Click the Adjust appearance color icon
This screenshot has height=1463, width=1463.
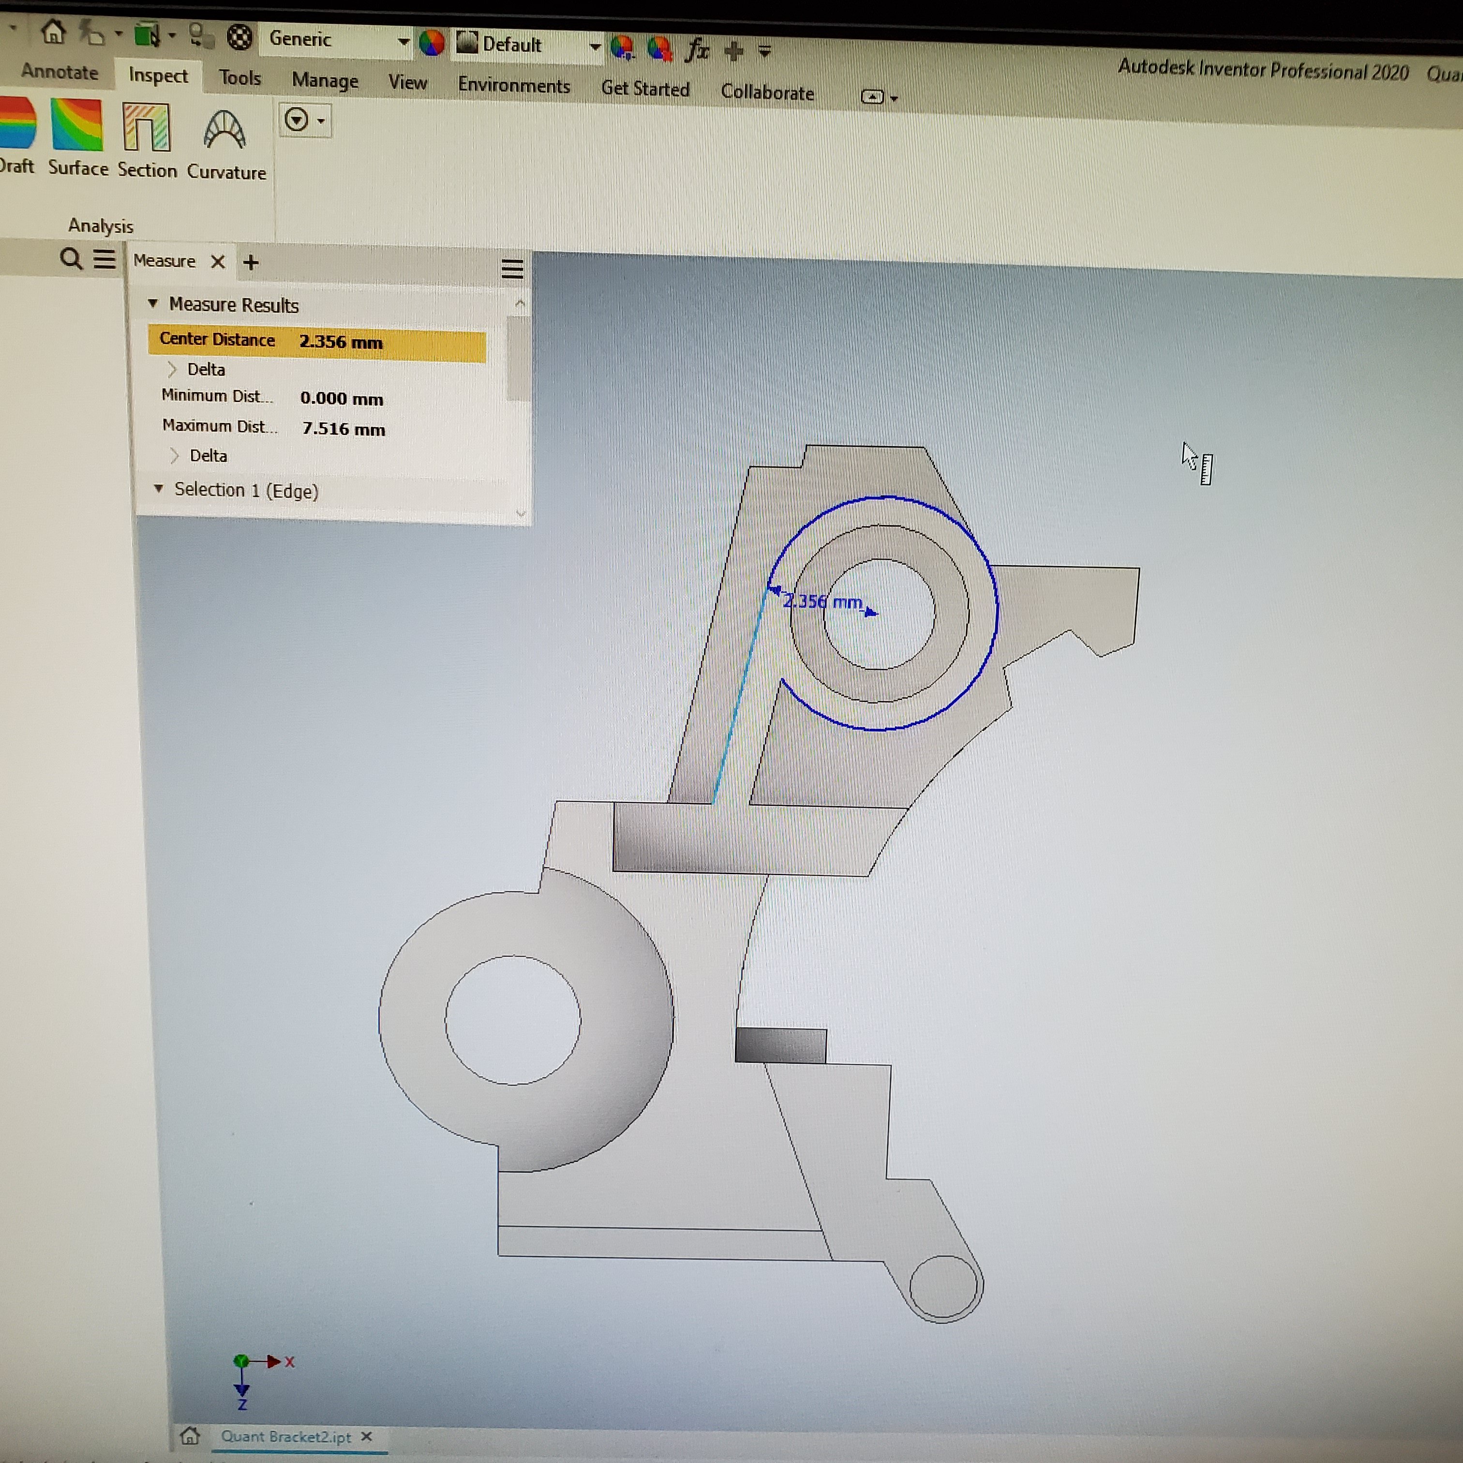pos(622,48)
